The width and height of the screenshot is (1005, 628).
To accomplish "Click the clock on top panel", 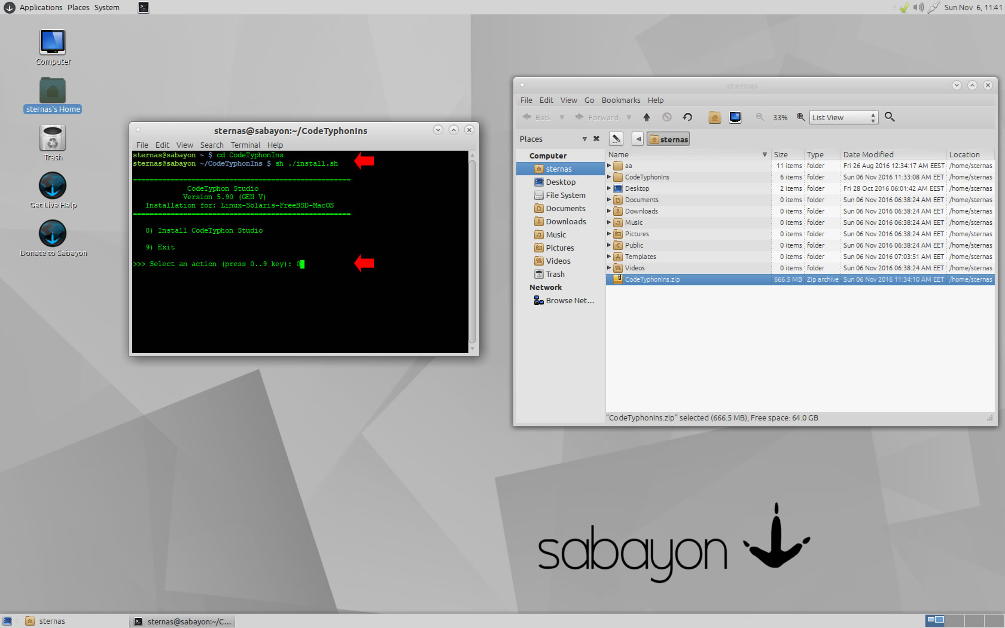I will tap(973, 7).
